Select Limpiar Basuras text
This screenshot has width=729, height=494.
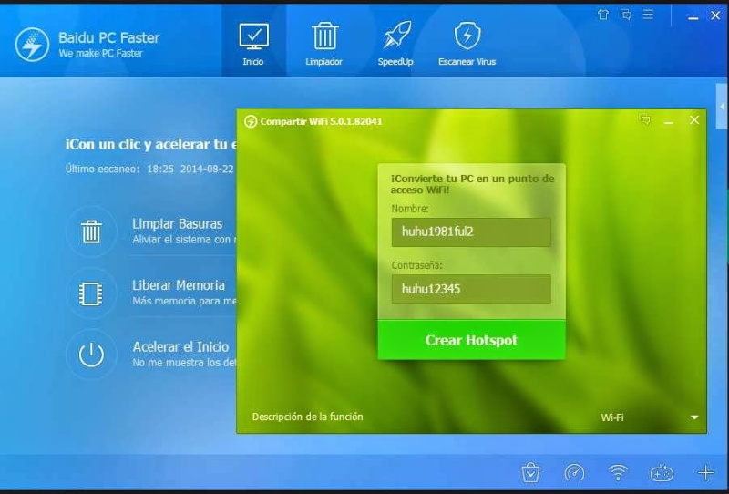[177, 223]
